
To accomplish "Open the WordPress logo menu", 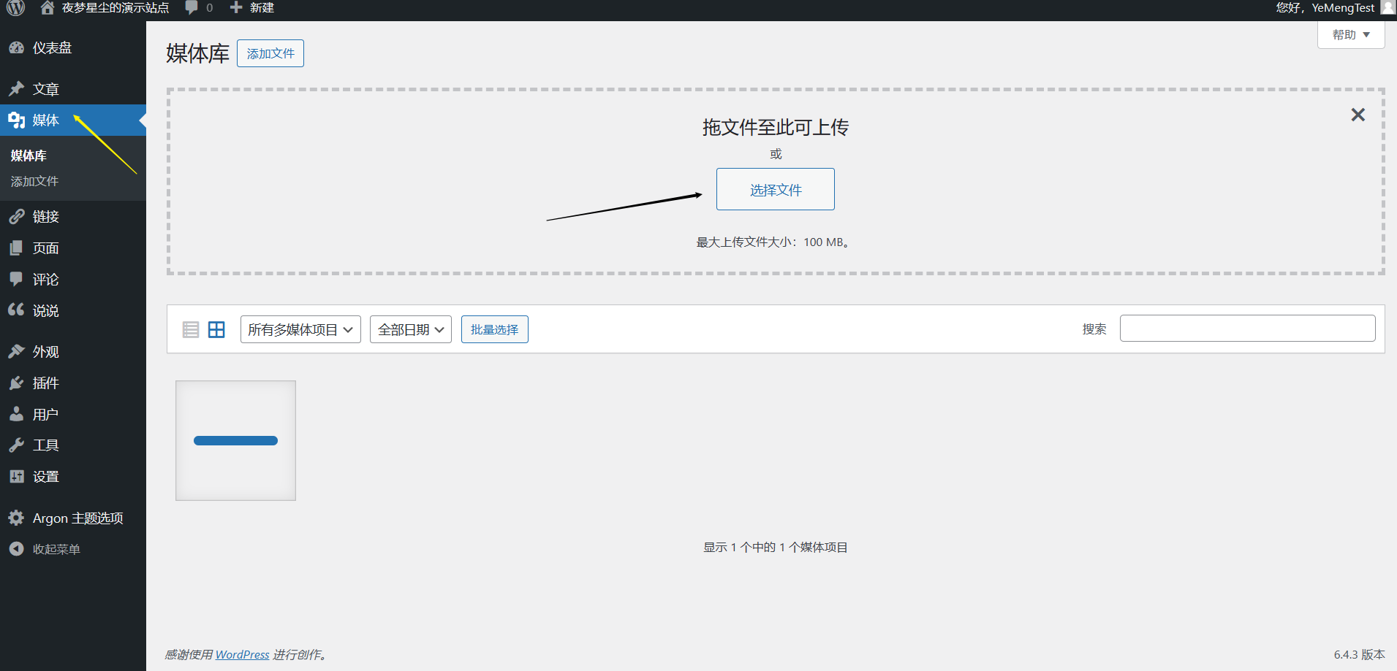I will point(15,8).
